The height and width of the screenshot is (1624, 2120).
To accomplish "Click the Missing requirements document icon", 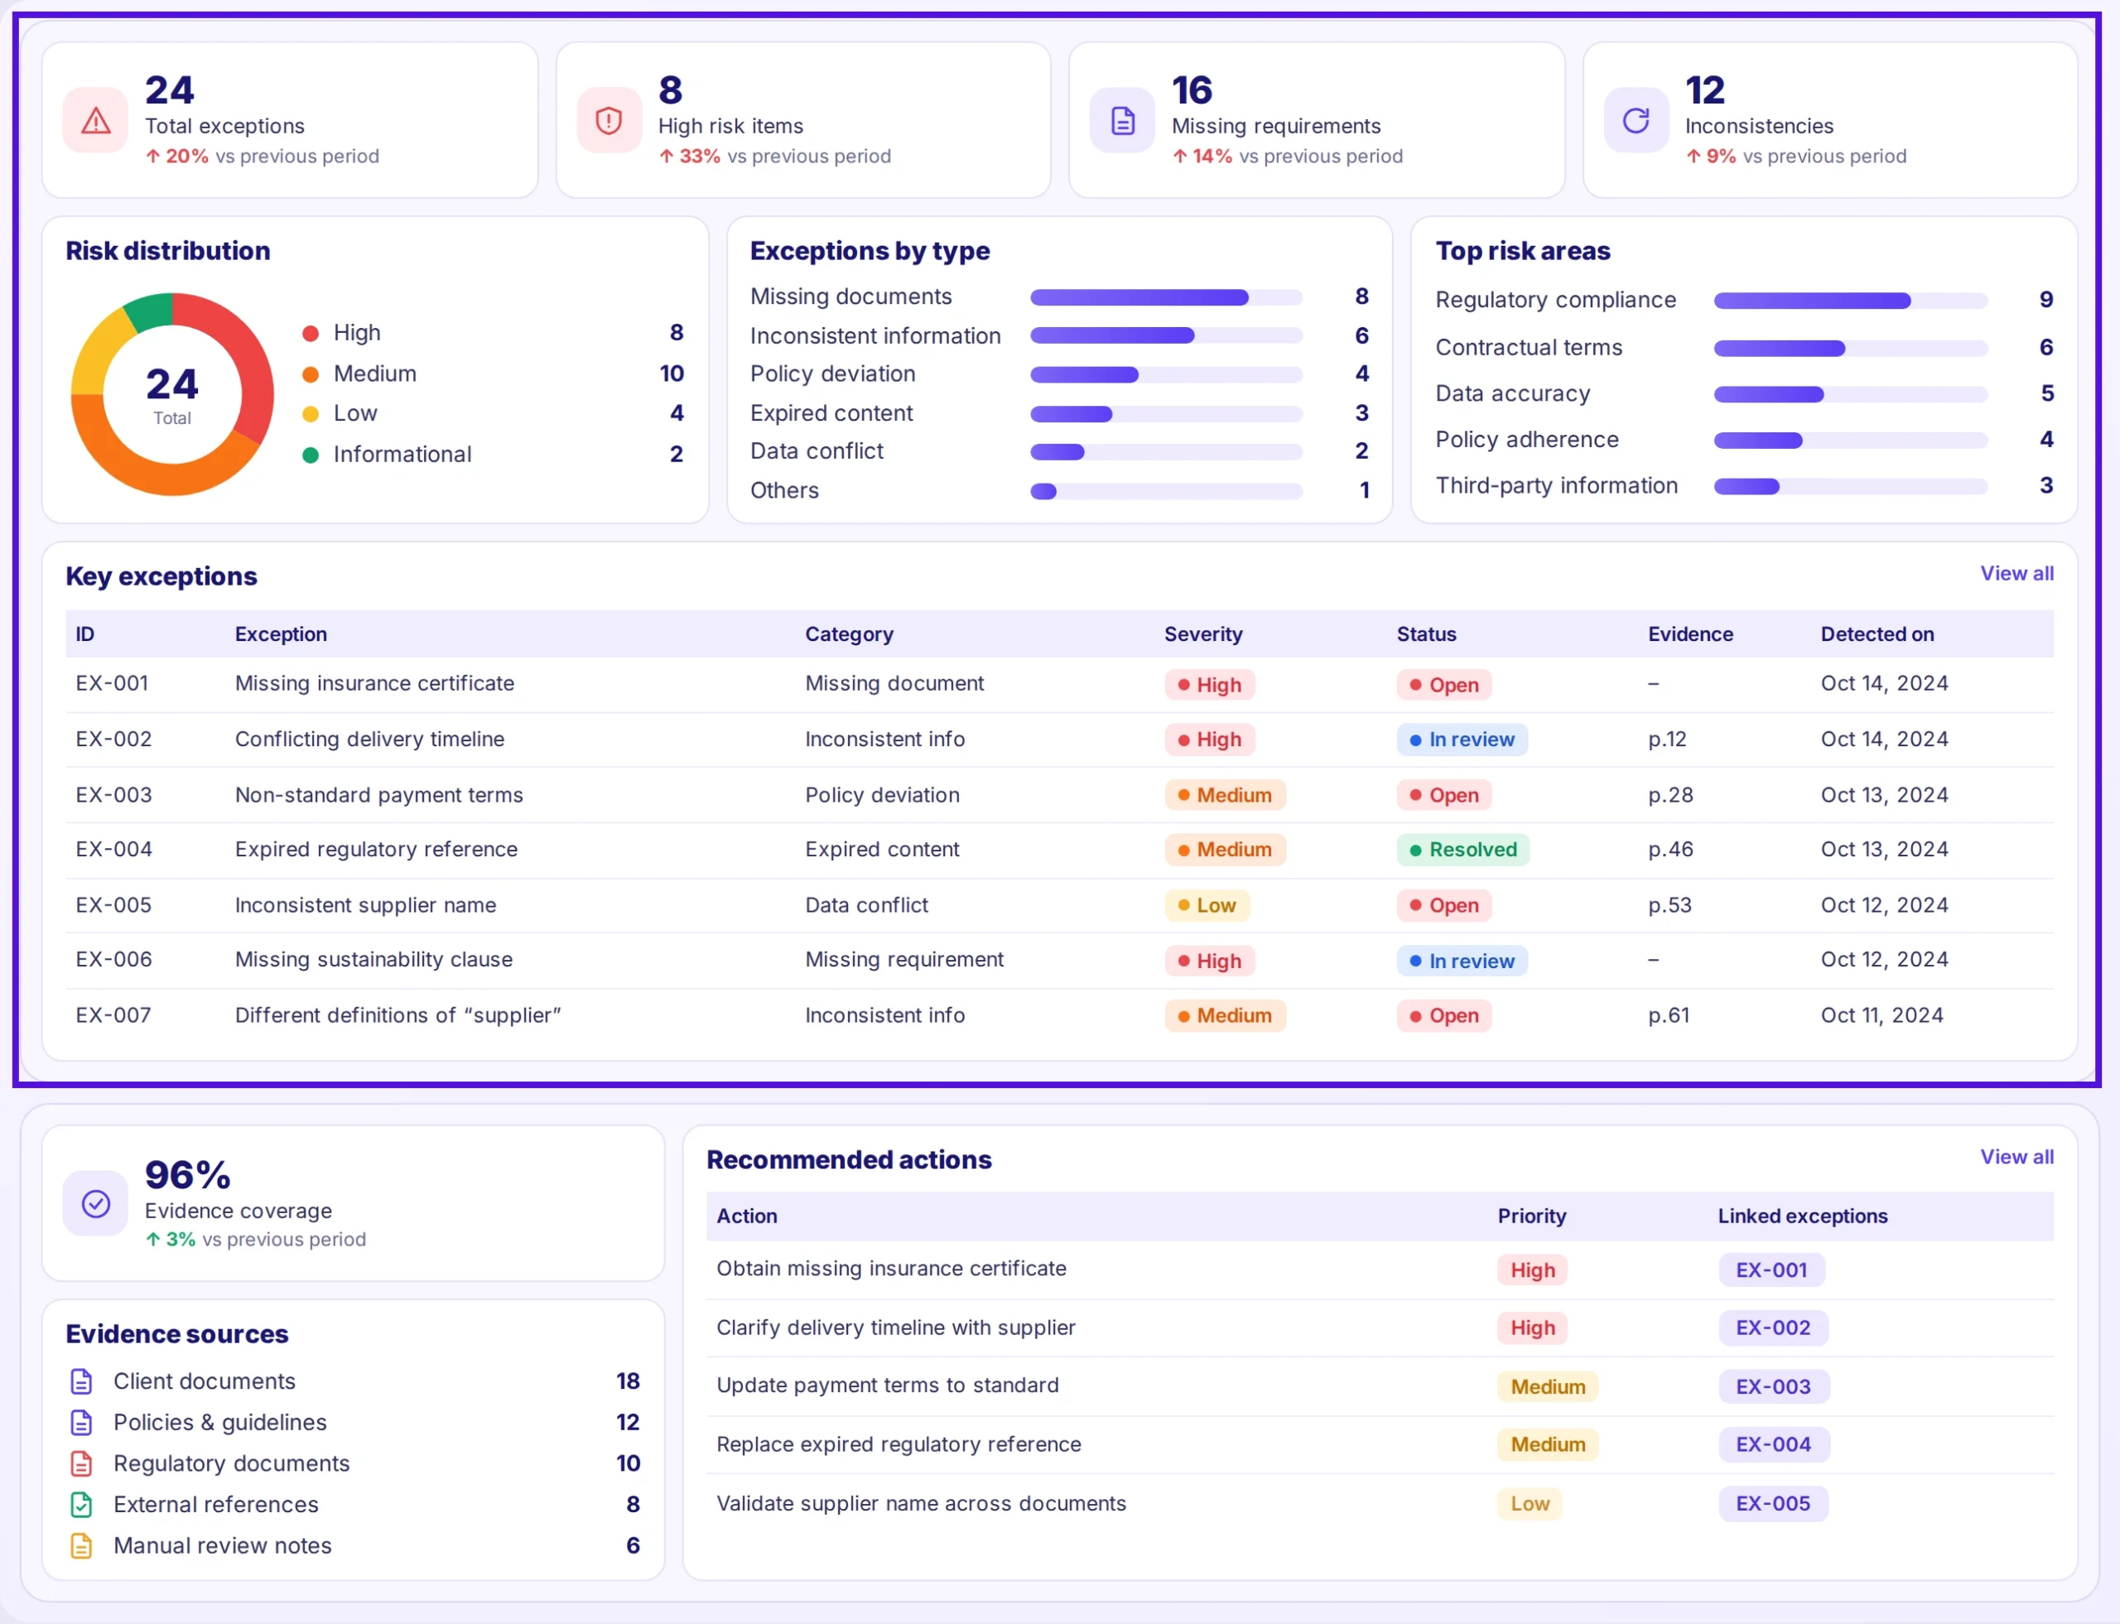I will coord(1122,121).
